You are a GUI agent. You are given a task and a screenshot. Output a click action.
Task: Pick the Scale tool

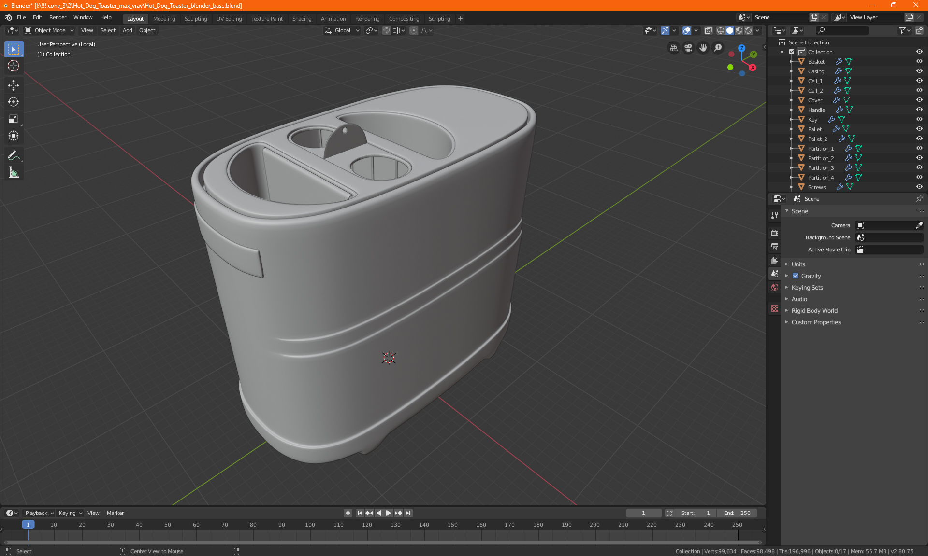[14, 119]
